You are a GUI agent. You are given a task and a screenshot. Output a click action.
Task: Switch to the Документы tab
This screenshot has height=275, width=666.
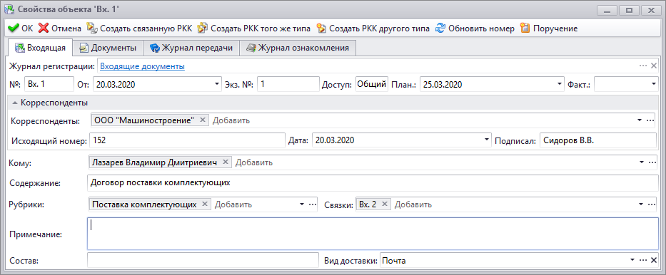tap(108, 48)
